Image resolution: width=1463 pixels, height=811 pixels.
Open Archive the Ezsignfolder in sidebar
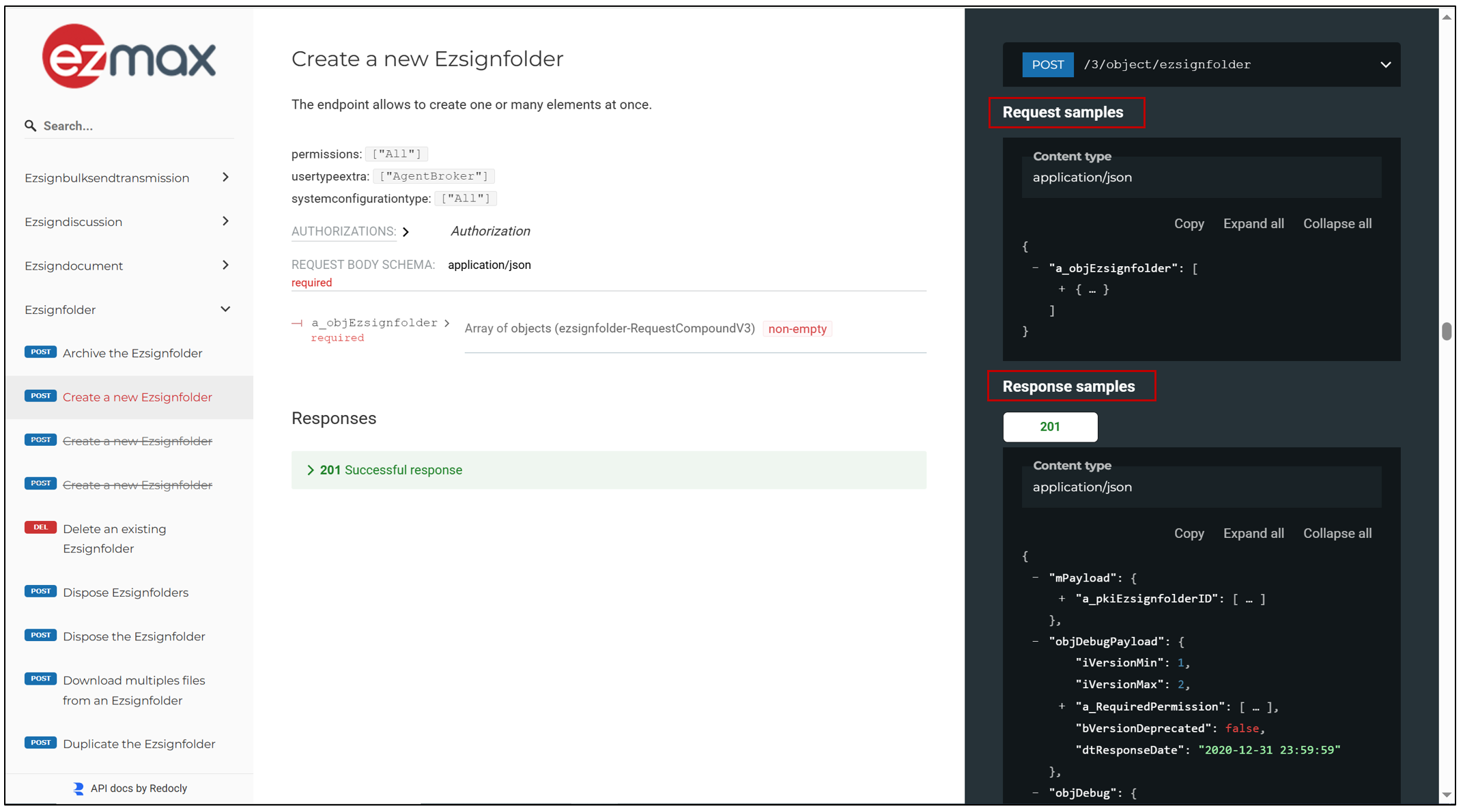(132, 353)
